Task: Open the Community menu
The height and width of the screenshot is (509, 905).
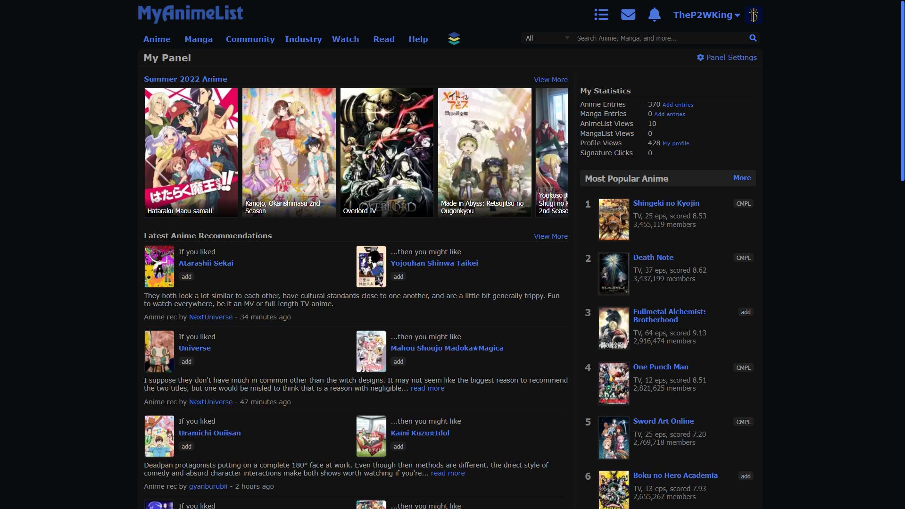Action: pyautogui.click(x=250, y=39)
